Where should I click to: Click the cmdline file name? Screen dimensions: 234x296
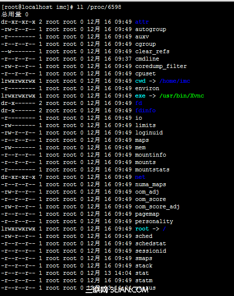(147, 59)
